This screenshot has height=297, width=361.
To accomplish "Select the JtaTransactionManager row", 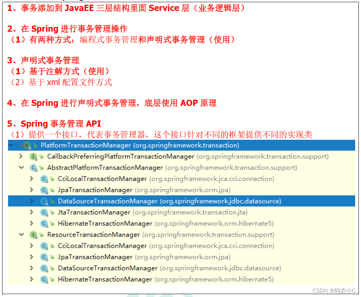I will [x=182, y=212].
